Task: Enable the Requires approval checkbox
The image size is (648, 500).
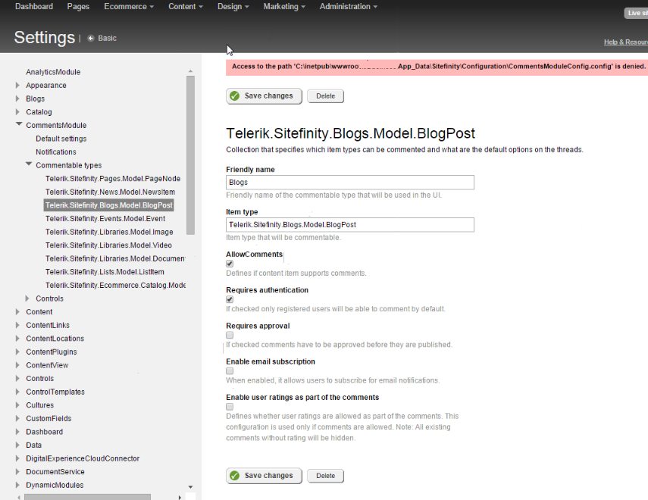Action: click(230, 335)
